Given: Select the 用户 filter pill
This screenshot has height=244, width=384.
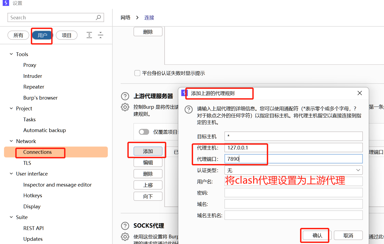Looking at the screenshot, I should click(x=42, y=35).
